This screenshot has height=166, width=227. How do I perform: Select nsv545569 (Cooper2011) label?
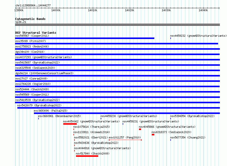tap(32, 95)
